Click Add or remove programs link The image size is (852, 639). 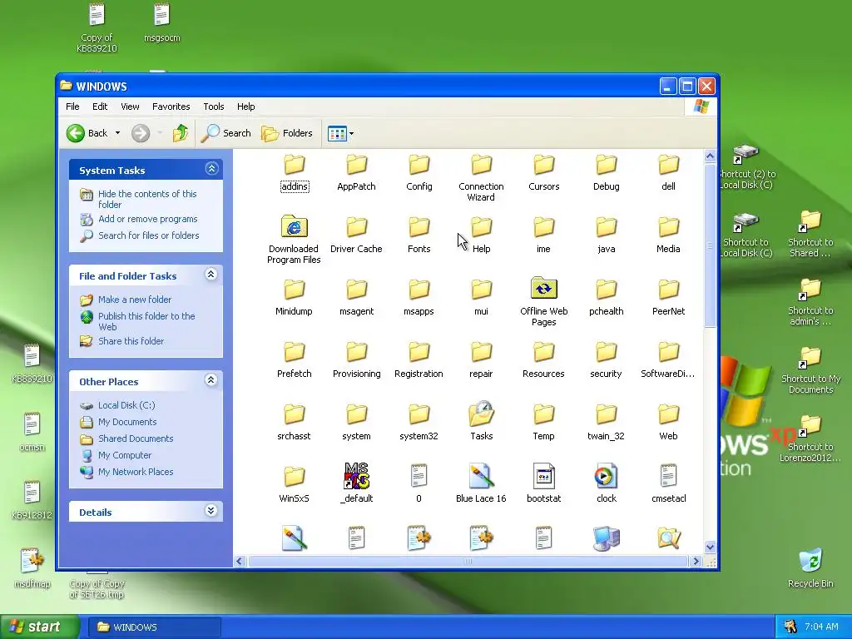(x=148, y=219)
